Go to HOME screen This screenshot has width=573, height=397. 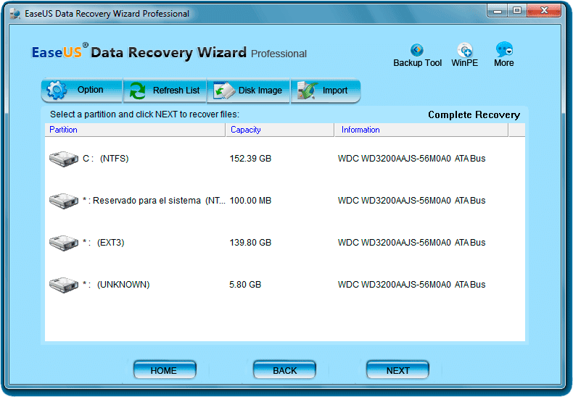pyautogui.click(x=165, y=370)
